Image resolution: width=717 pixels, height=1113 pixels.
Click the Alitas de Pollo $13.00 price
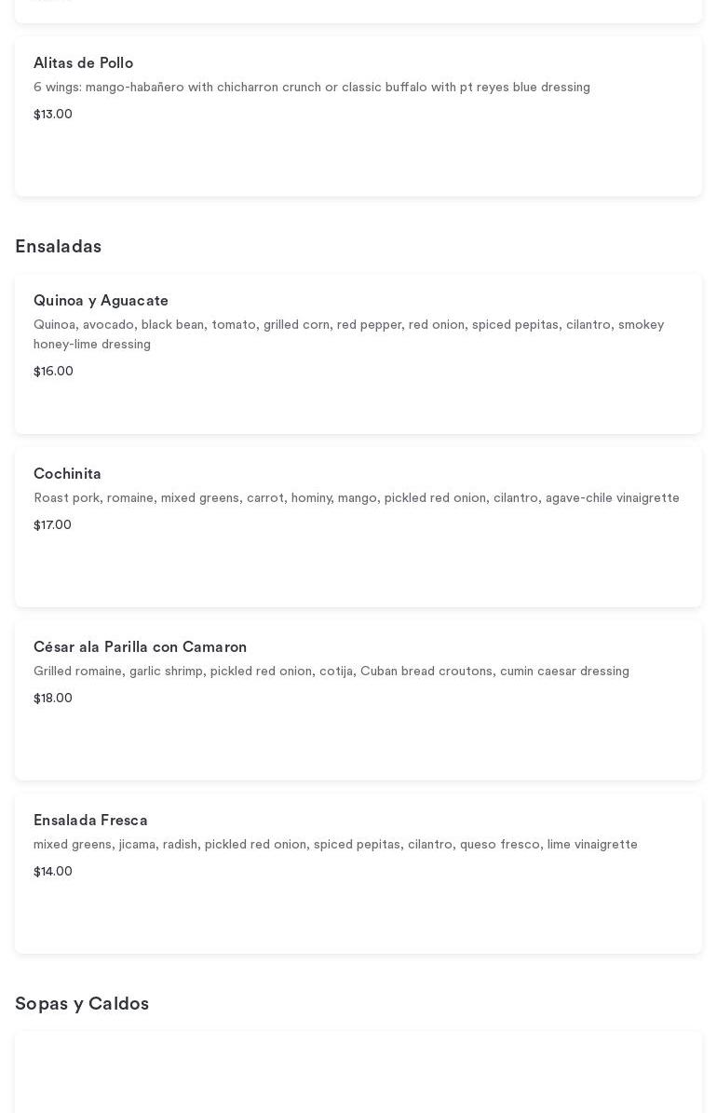53,115
